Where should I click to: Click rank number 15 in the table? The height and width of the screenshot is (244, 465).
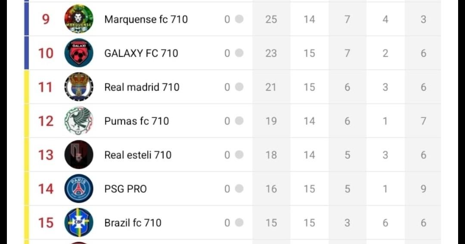pyautogui.click(x=46, y=223)
